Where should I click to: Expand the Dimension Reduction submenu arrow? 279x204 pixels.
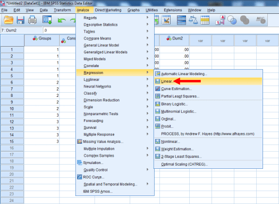(x=148, y=100)
